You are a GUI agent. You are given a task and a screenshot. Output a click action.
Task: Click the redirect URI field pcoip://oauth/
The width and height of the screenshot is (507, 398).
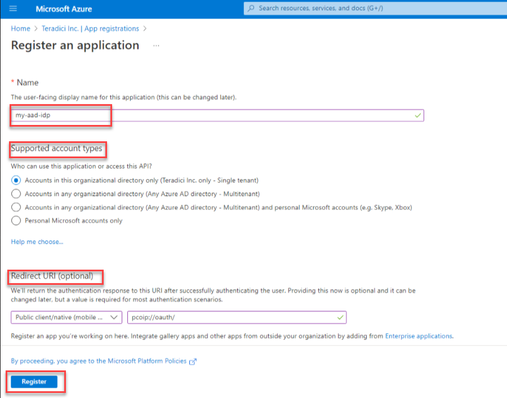(237, 317)
